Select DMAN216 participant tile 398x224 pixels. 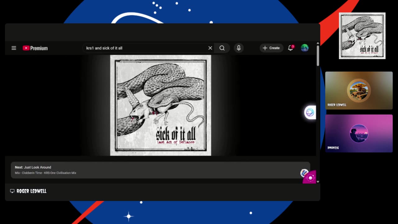point(359,133)
